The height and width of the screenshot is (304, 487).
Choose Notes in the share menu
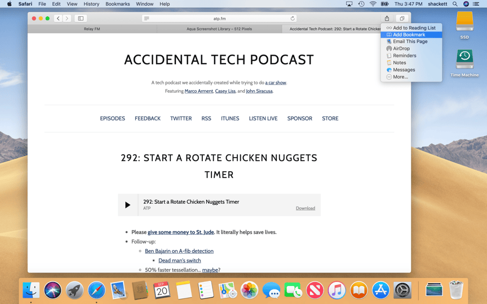[x=411, y=62]
